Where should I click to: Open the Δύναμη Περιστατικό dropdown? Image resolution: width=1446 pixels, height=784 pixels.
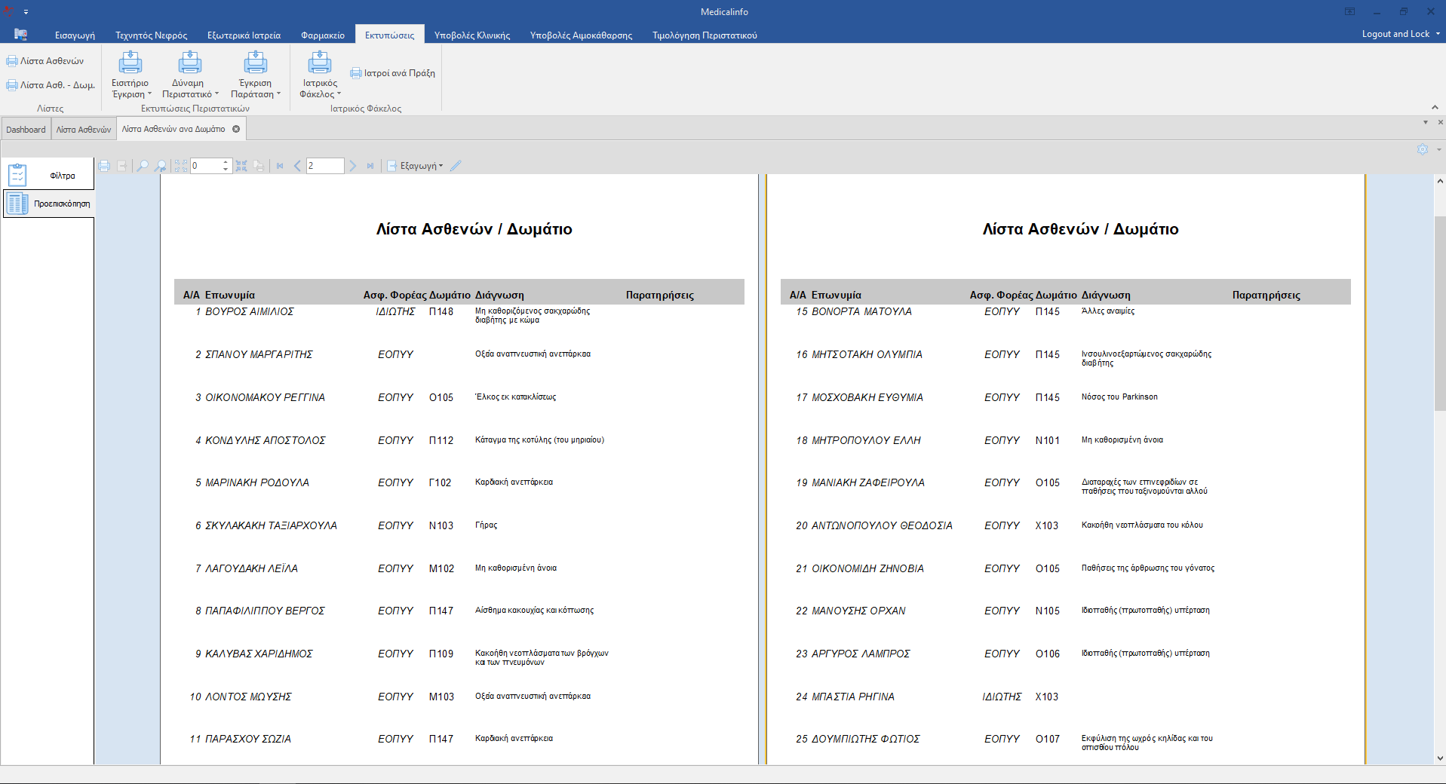(189, 89)
